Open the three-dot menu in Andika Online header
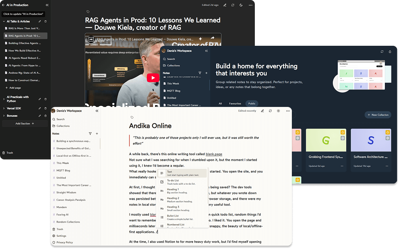The image size is (399, 249). (288, 111)
